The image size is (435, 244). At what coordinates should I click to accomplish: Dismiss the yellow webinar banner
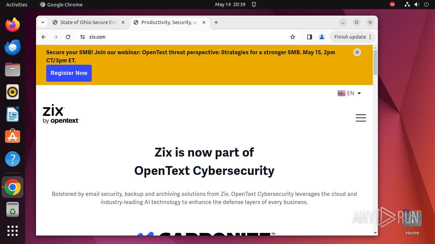tap(357, 52)
